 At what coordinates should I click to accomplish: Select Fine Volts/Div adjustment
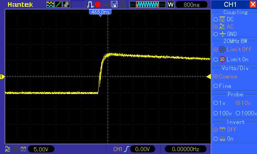pos(222,86)
